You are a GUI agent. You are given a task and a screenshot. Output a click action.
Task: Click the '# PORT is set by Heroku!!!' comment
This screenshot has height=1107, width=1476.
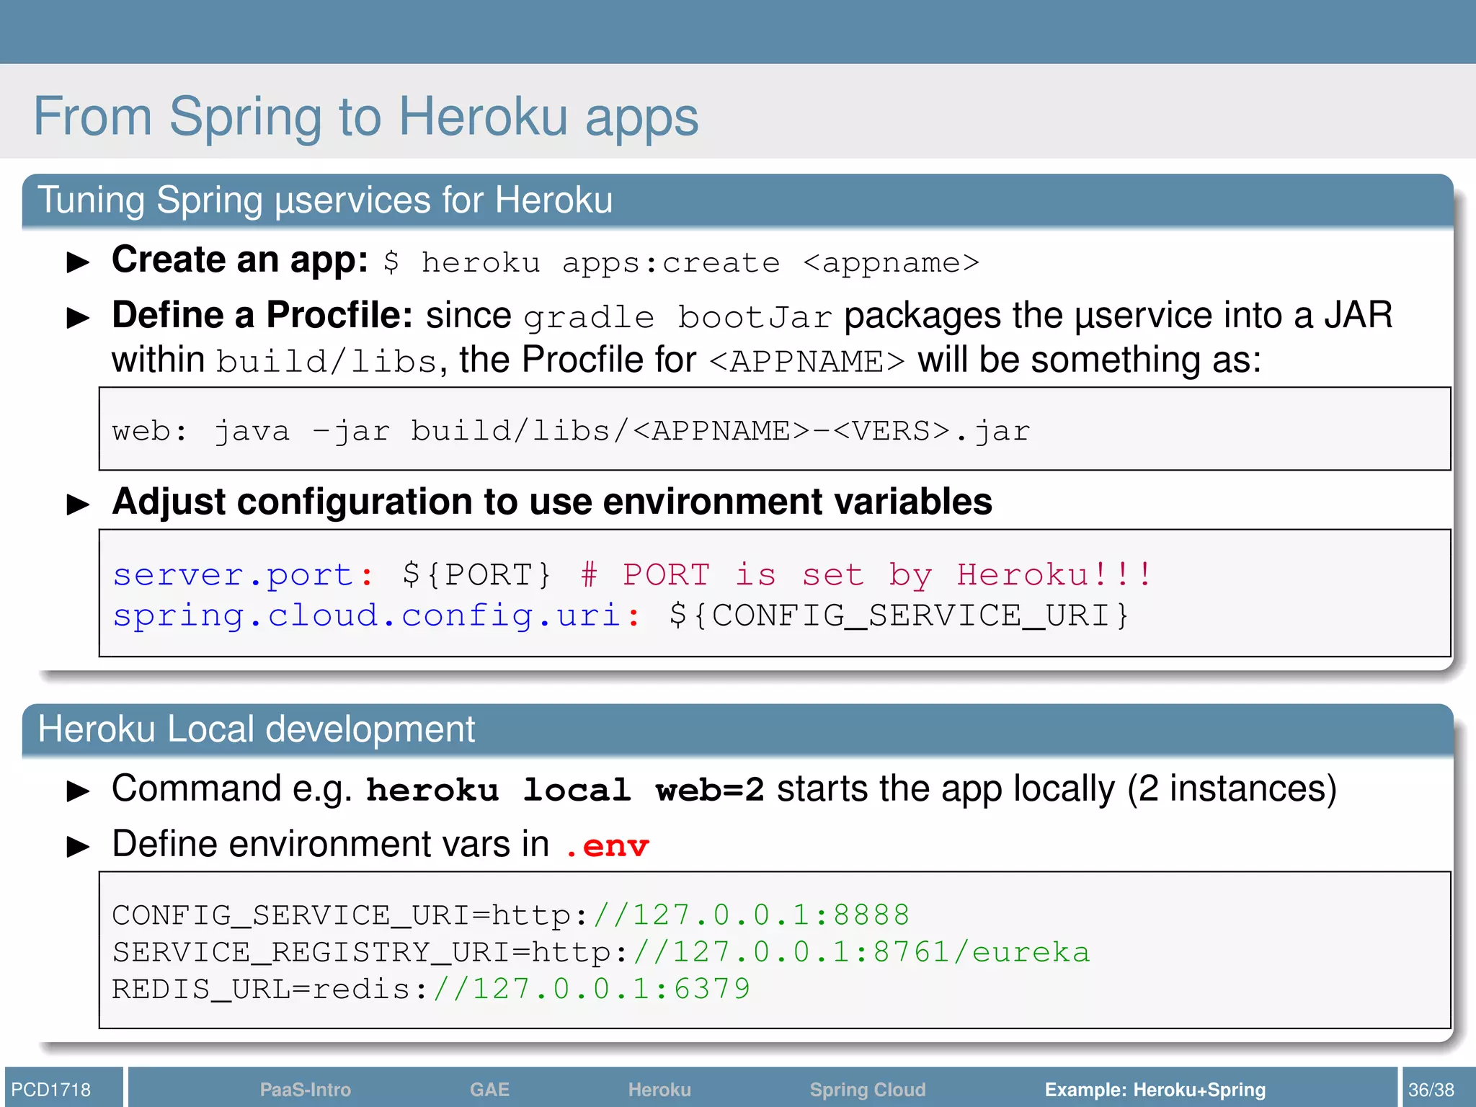tap(866, 575)
